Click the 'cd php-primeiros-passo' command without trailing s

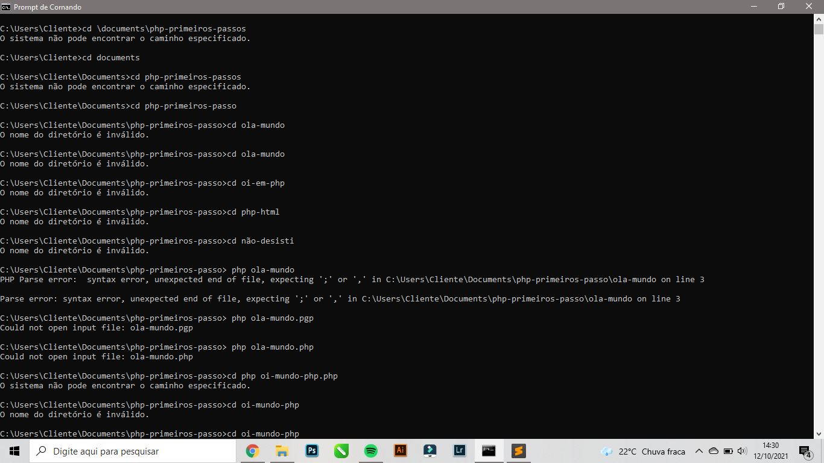point(118,106)
